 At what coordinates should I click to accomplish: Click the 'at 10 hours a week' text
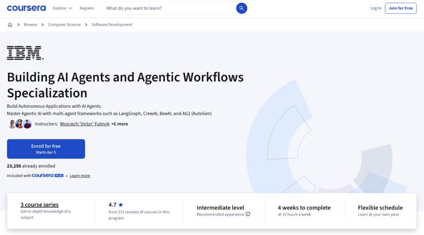tap(294, 214)
